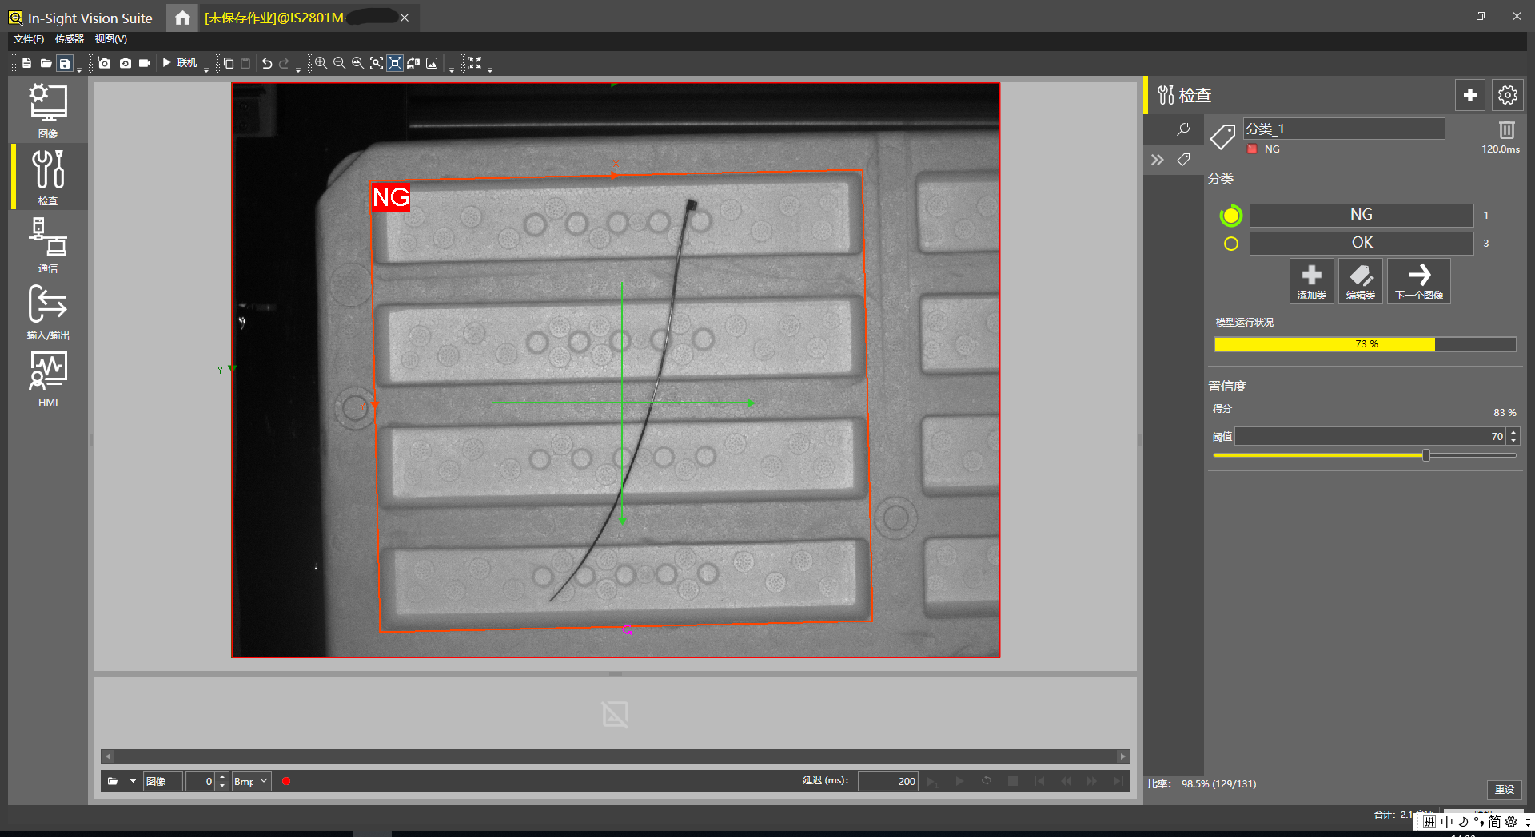Click the 阈值 threshold value field

pos(1370,436)
